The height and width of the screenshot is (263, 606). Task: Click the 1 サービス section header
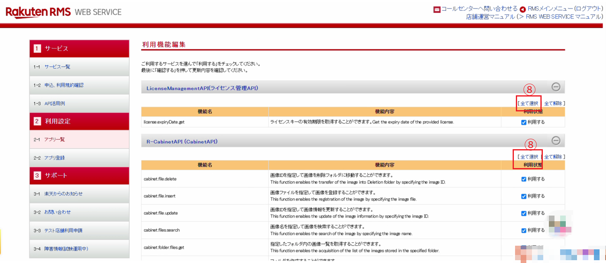(79, 49)
